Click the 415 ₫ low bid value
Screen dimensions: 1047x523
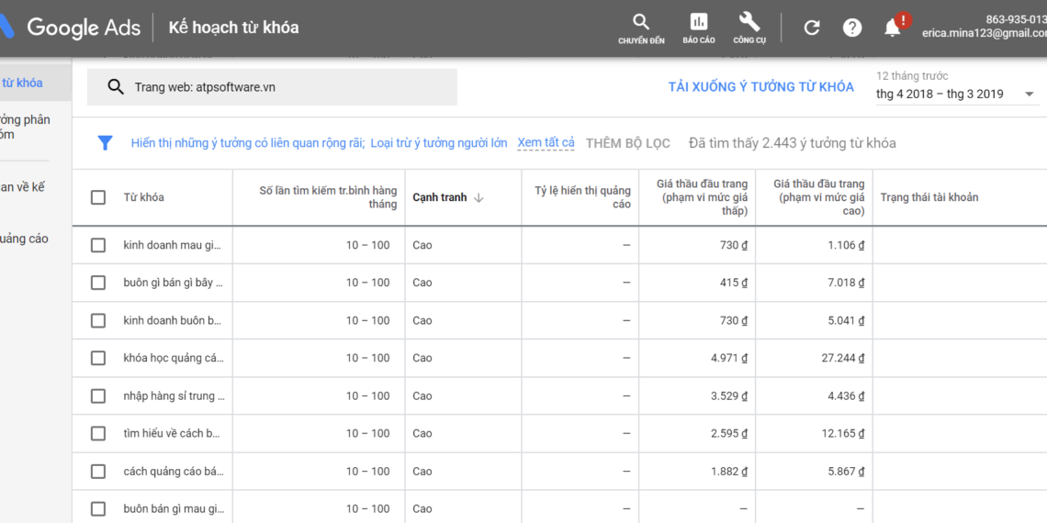tap(734, 283)
